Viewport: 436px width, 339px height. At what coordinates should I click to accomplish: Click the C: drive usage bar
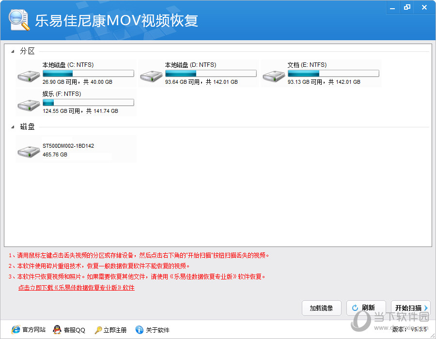click(x=89, y=73)
